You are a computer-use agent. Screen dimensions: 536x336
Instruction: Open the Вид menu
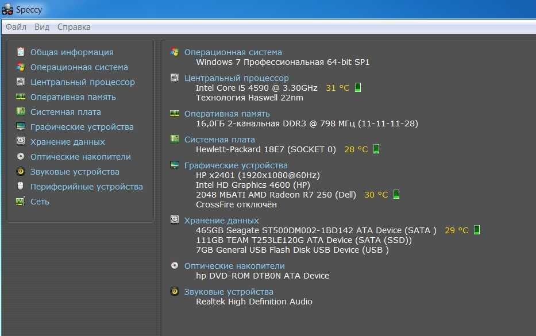tap(42, 27)
